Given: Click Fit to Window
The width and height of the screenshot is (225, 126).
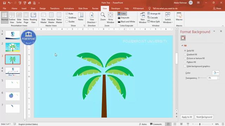Looking at the screenshot, I should tap(110, 17).
